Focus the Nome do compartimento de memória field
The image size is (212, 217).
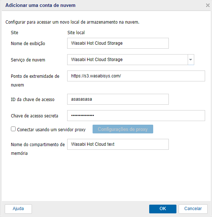[118, 144]
